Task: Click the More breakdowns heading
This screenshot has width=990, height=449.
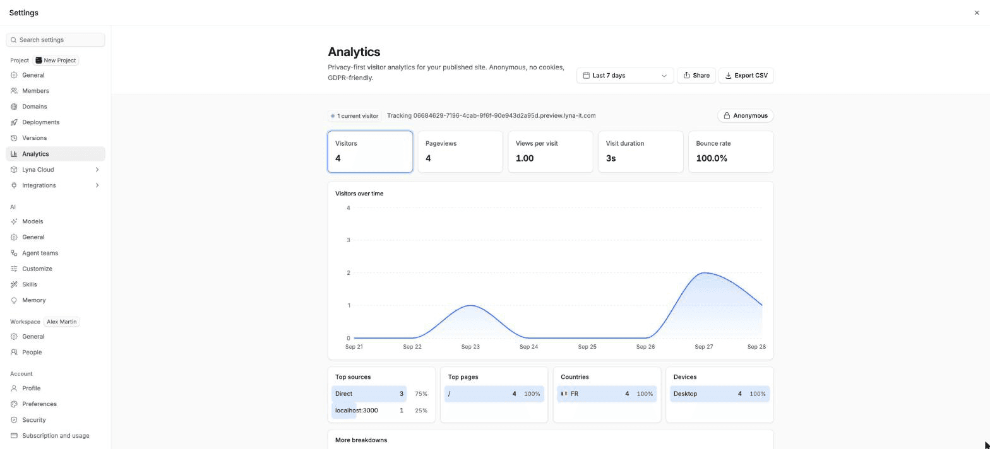Action: click(361, 440)
